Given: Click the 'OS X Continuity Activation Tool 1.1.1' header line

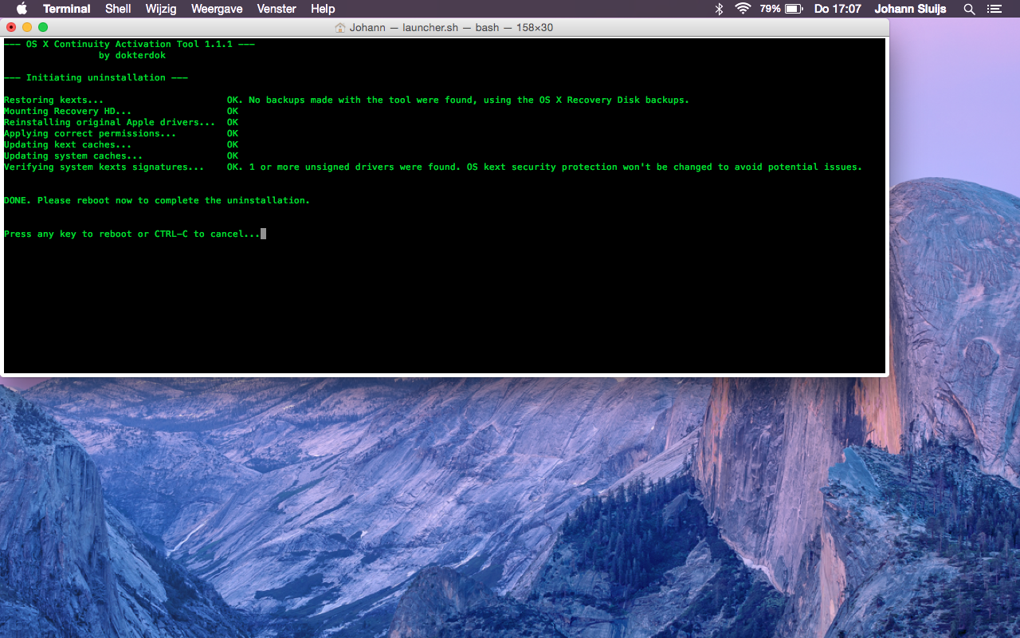Looking at the screenshot, I should point(129,44).
